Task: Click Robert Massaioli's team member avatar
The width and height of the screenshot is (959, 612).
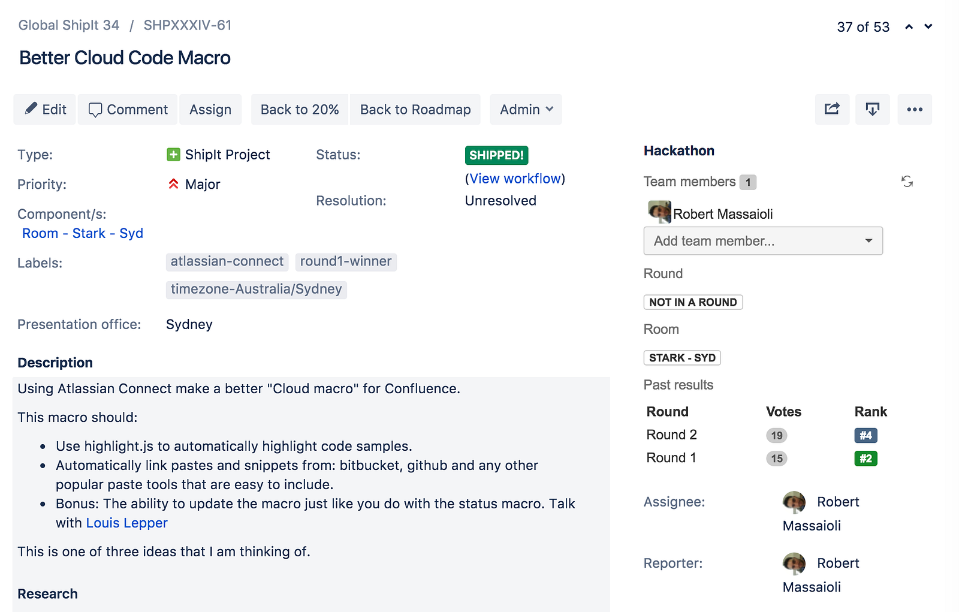Action: (659, 212)
